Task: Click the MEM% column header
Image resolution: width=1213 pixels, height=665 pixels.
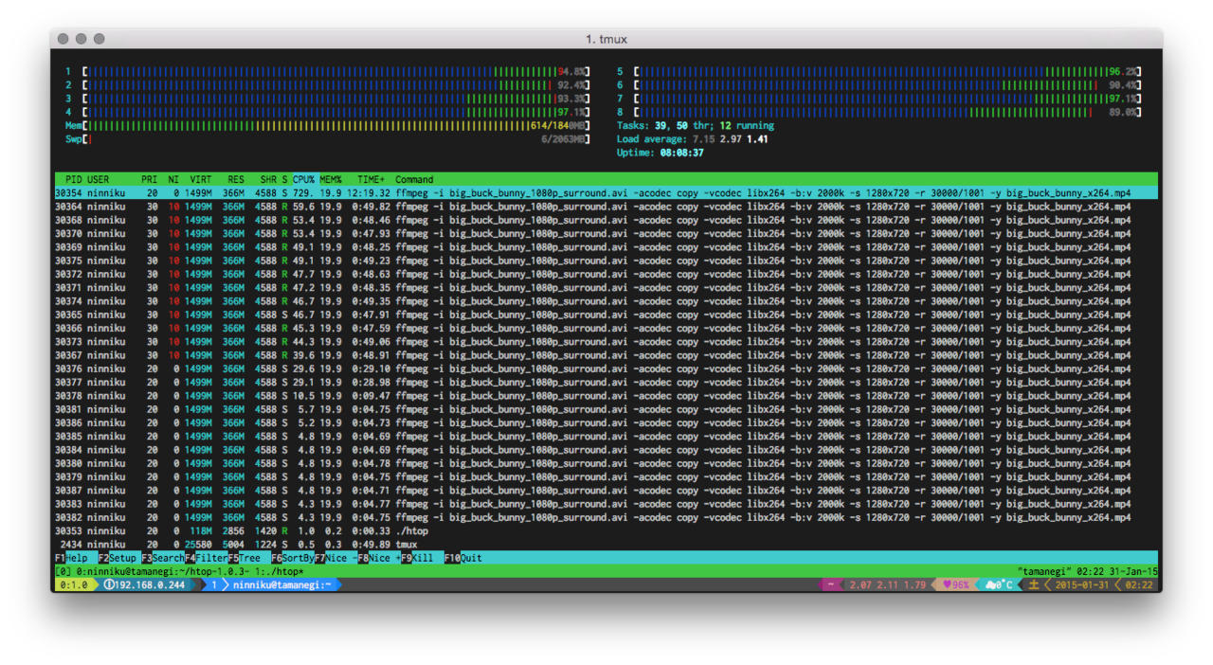Action: coord(331,179)
